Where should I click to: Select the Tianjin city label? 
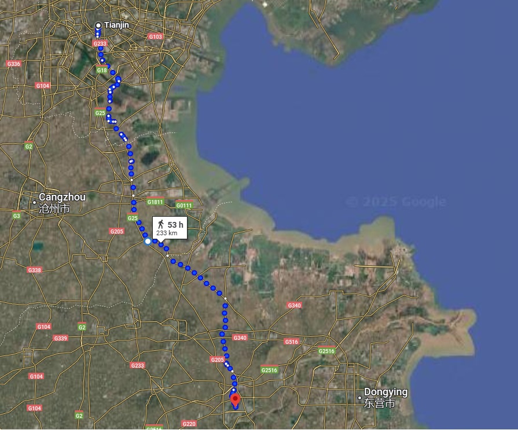[116, 25]
